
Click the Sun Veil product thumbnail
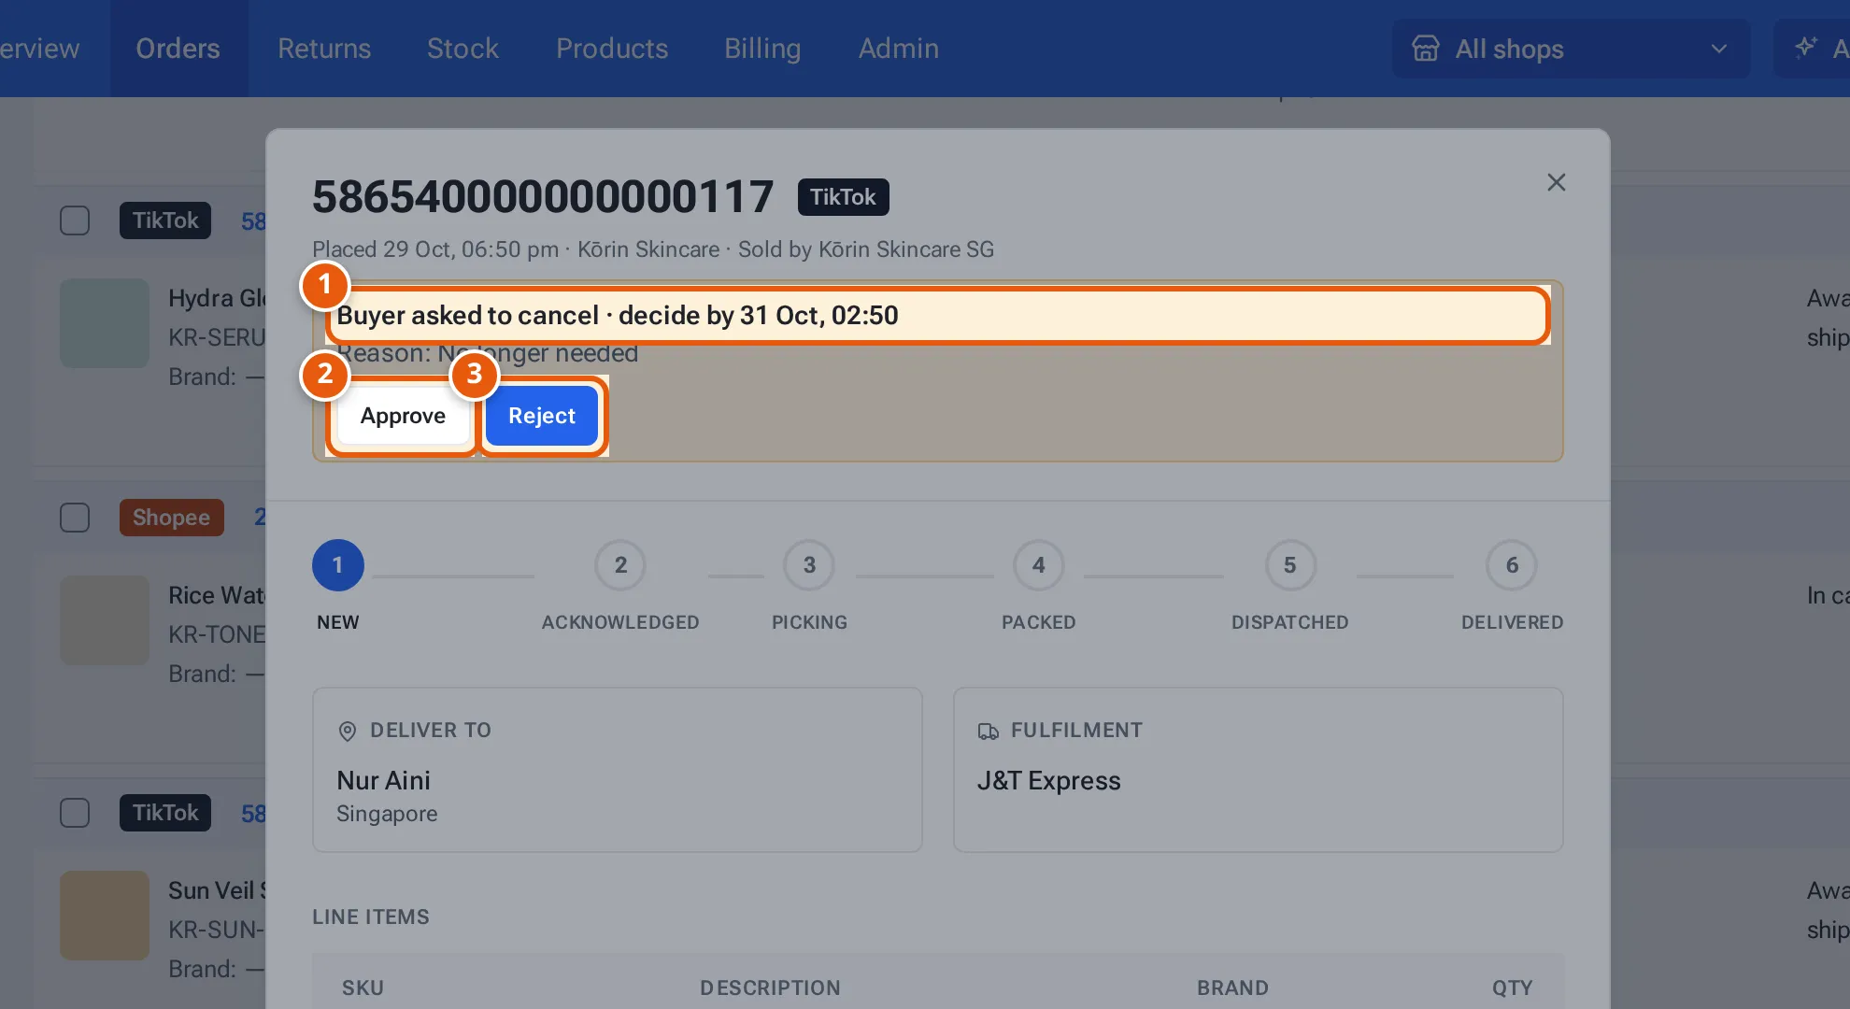[105, 916]
